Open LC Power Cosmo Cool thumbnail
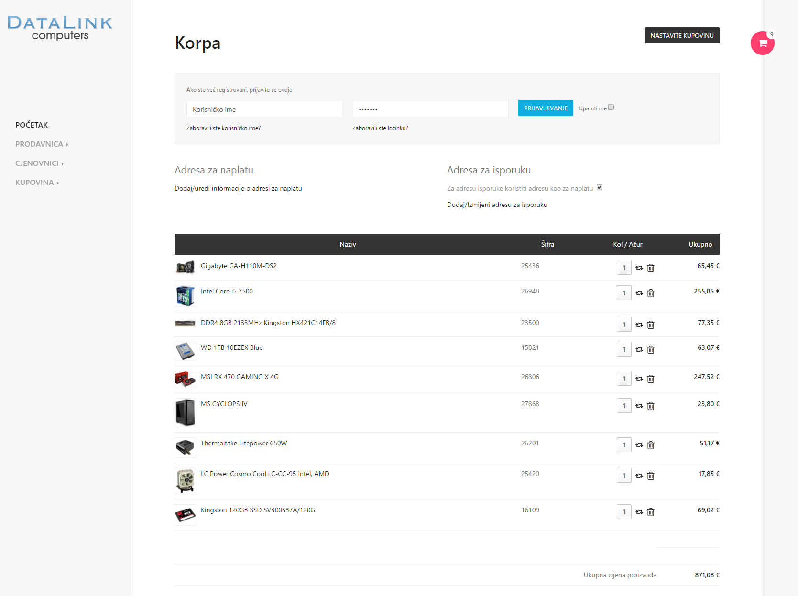The width and height of the screenshot is (798, 596). (x=185, y=481)
